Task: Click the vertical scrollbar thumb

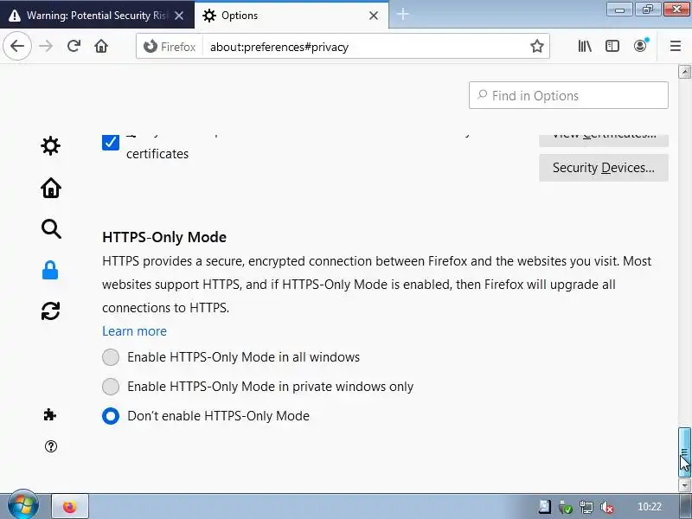Action: [684, 452]
